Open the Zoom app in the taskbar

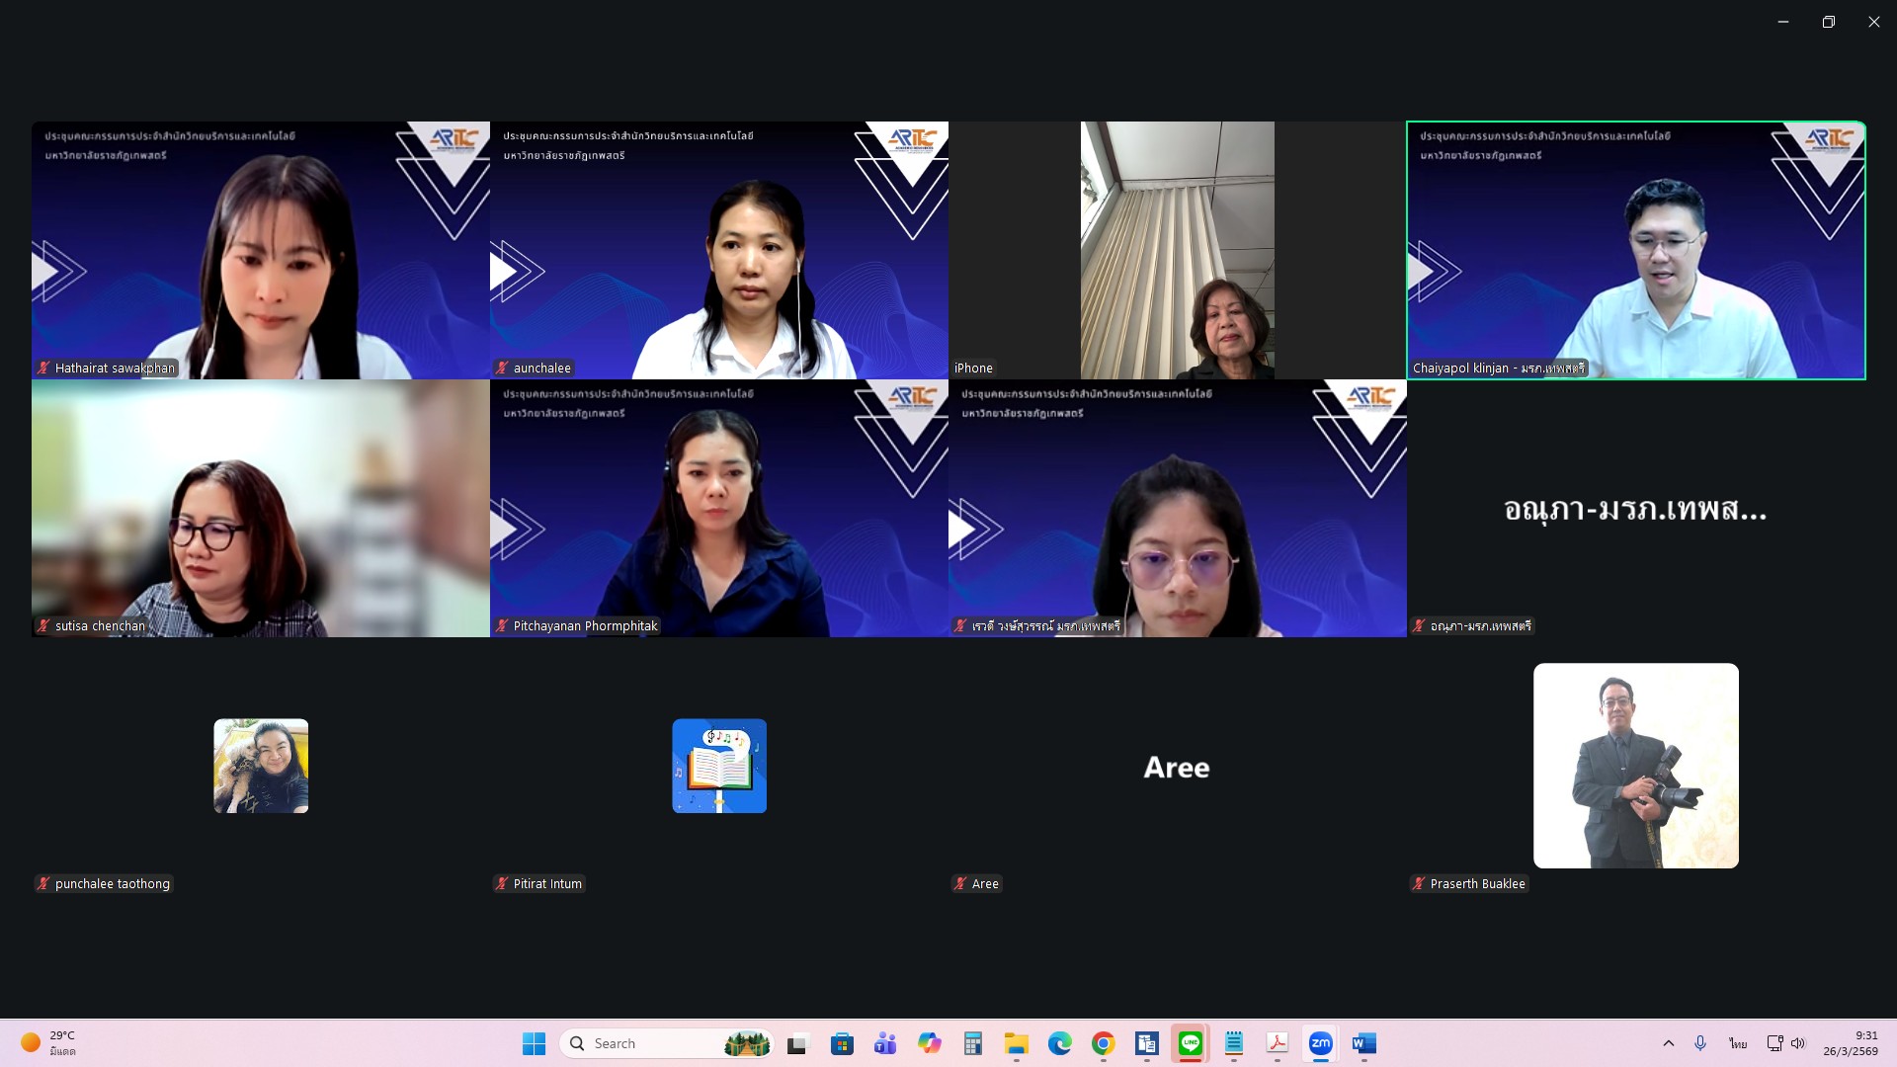tap(1320, 1043)
